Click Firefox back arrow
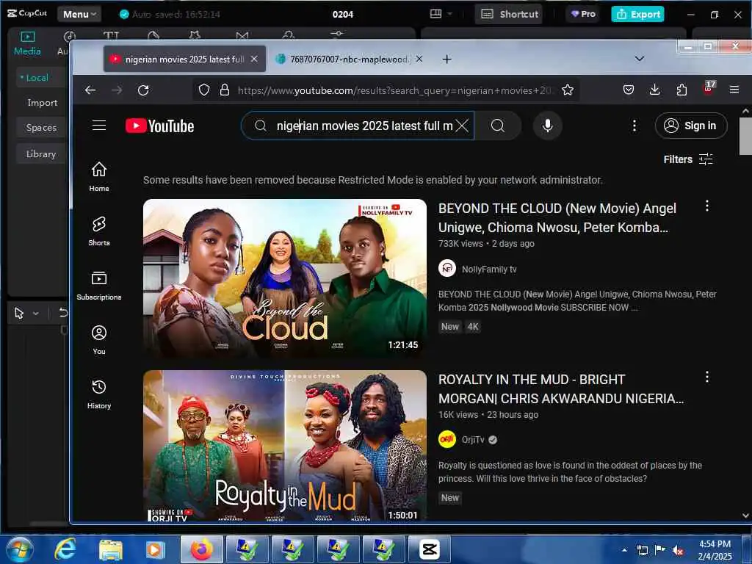The width and height of the screenshot is (752, 564). 90,90
